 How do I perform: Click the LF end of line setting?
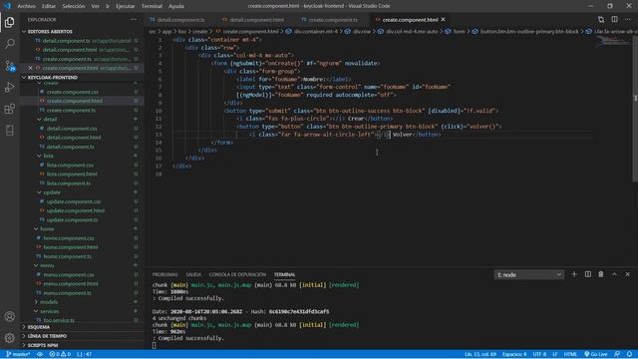(554, 354)
